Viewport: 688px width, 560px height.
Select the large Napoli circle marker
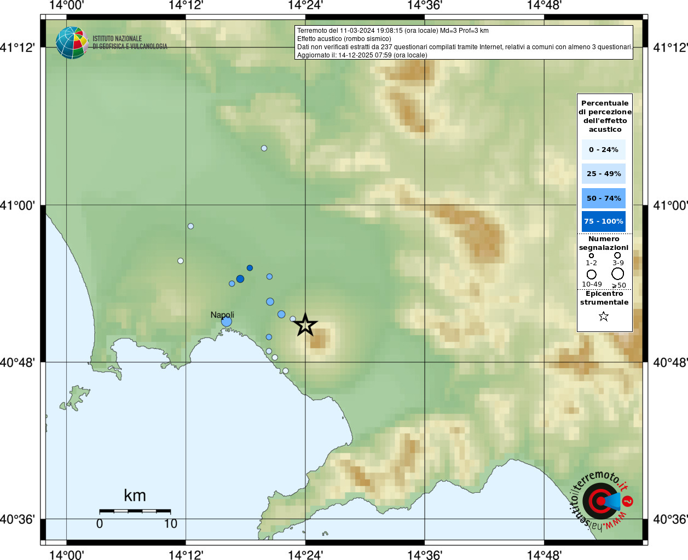point(227,322)
